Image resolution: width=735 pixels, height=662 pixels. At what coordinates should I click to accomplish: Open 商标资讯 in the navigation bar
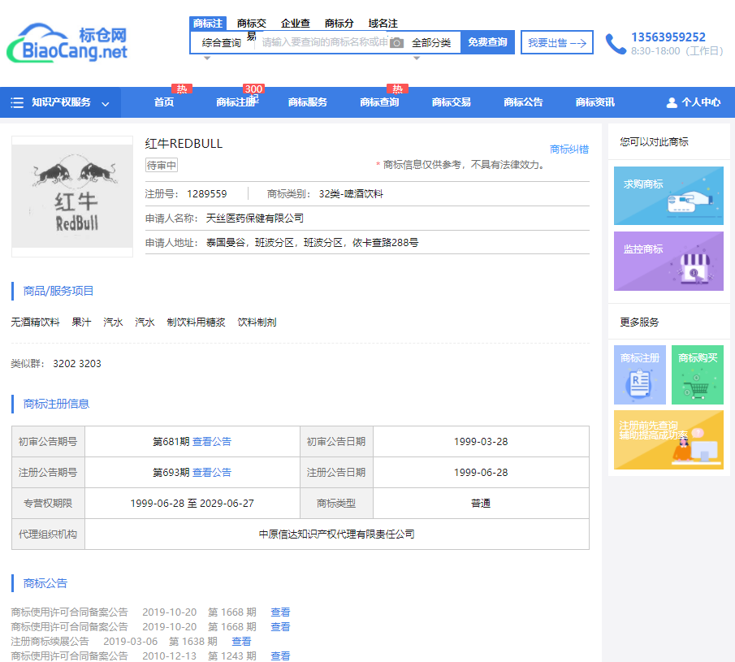pyautogui.click(x=594, y=102)
